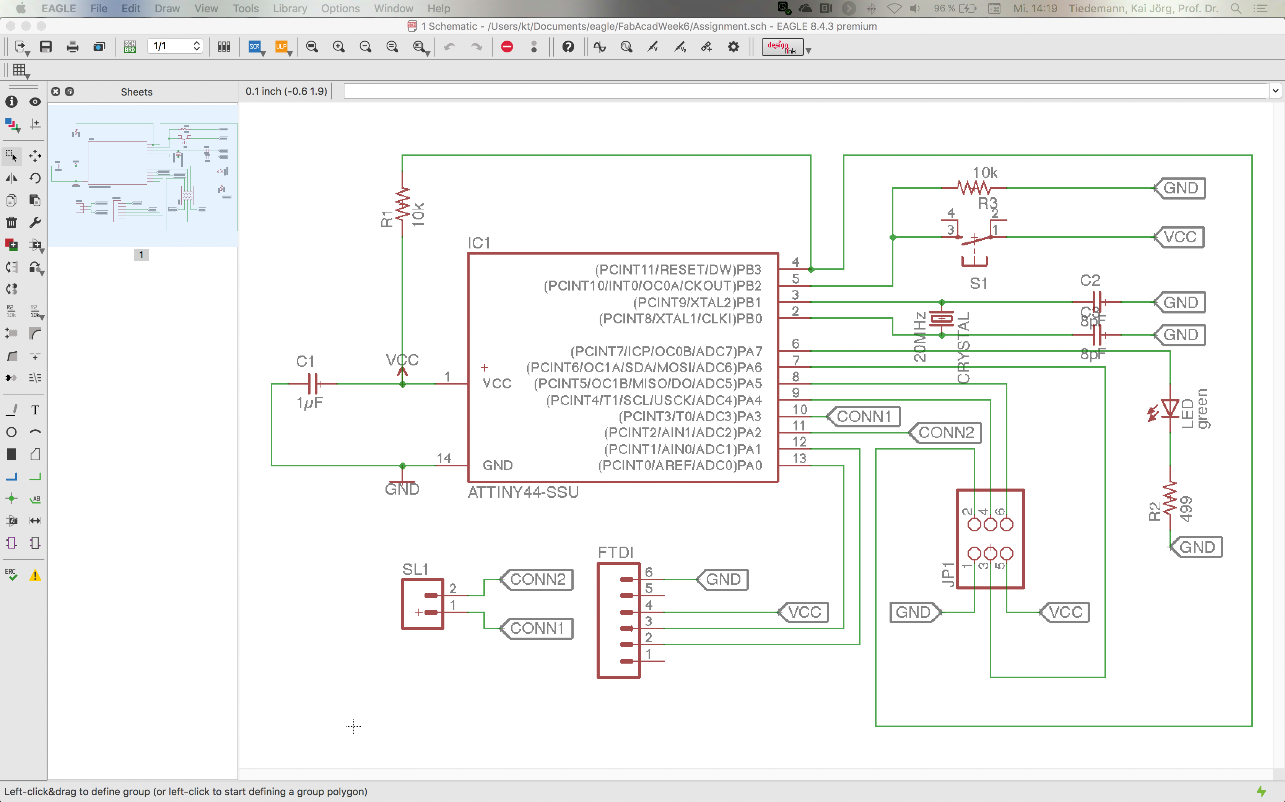
Task: Toggle the Show eye tool
Action: click(35, 101)
